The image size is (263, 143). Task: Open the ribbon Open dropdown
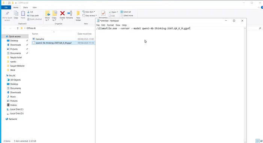(113, 12)
